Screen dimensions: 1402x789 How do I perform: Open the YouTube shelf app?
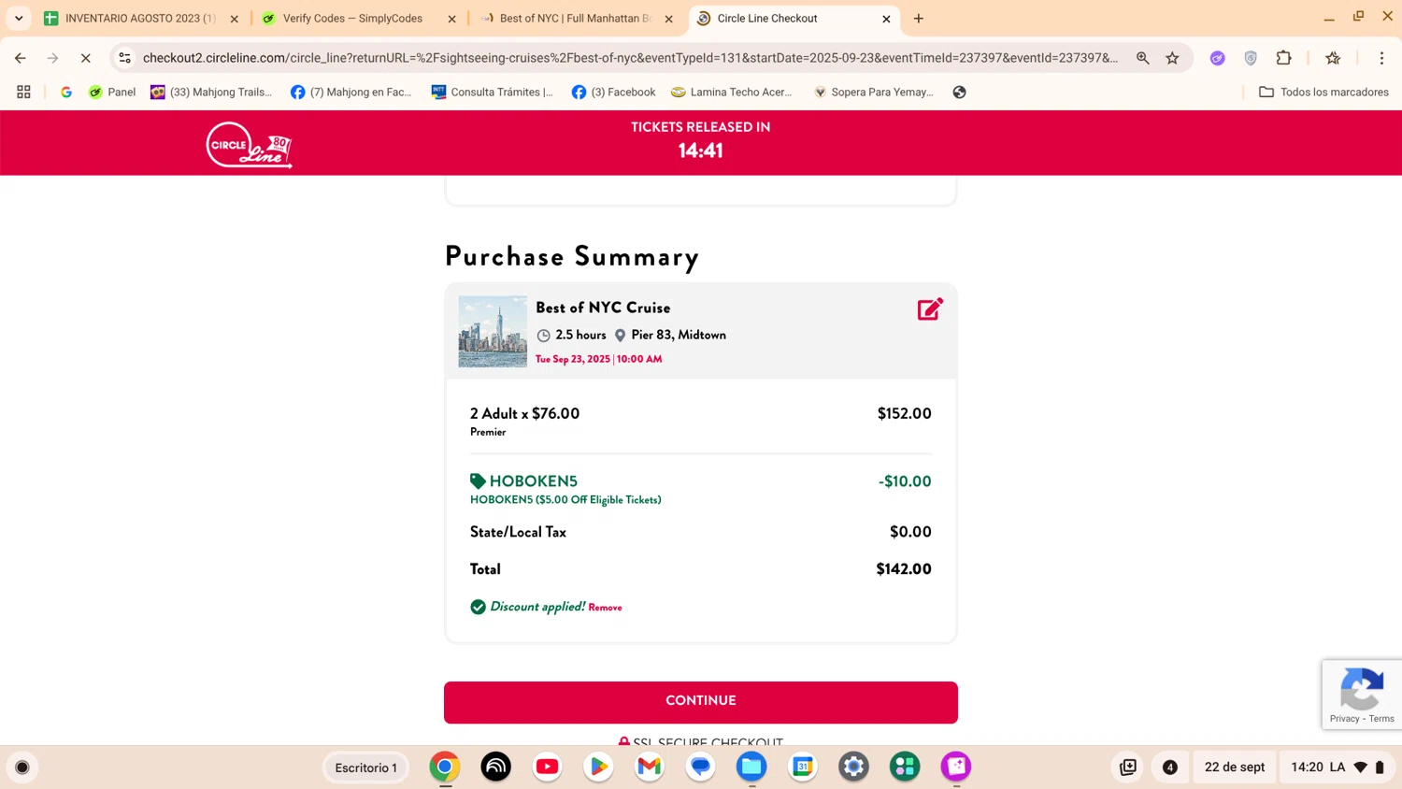547,767
